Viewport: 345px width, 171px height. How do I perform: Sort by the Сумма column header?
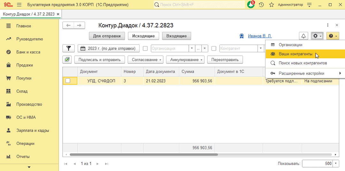(197, 72)
